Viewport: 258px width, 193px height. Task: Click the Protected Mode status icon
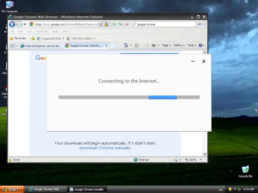[x=176, y=160]
